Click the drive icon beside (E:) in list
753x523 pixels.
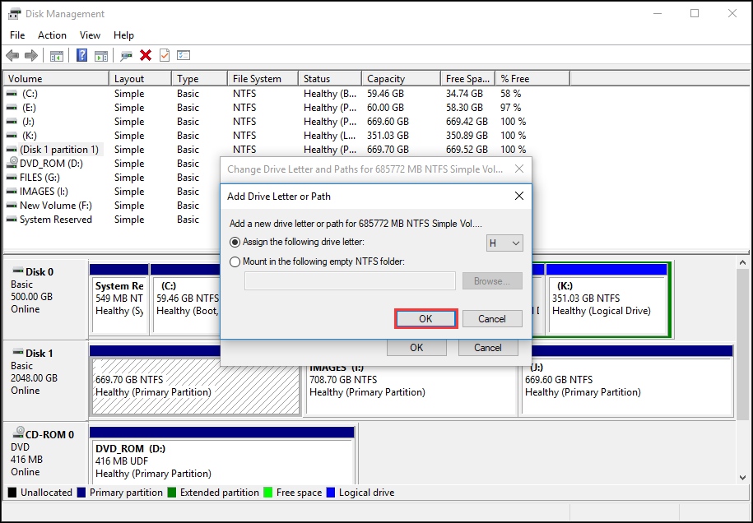12,108
